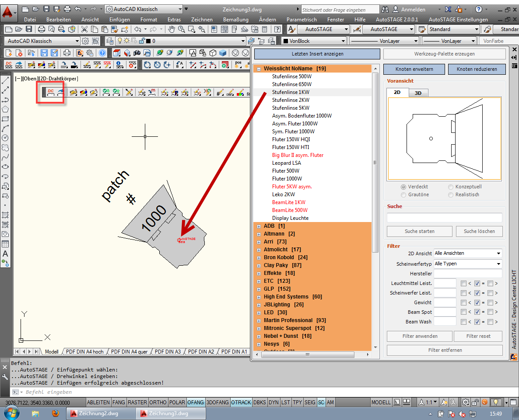Select the Text tool A icon

coord(5,253)
